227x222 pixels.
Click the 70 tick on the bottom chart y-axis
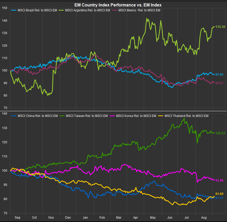coord(5,213)
